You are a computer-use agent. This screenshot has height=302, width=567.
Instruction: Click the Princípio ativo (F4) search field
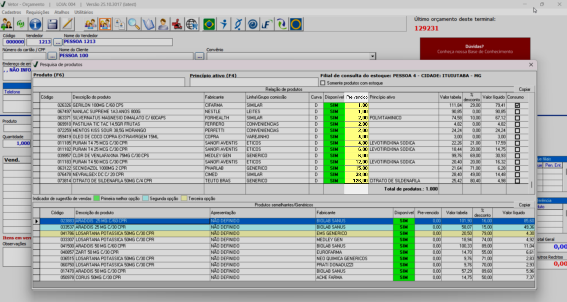tap(254, 82)
